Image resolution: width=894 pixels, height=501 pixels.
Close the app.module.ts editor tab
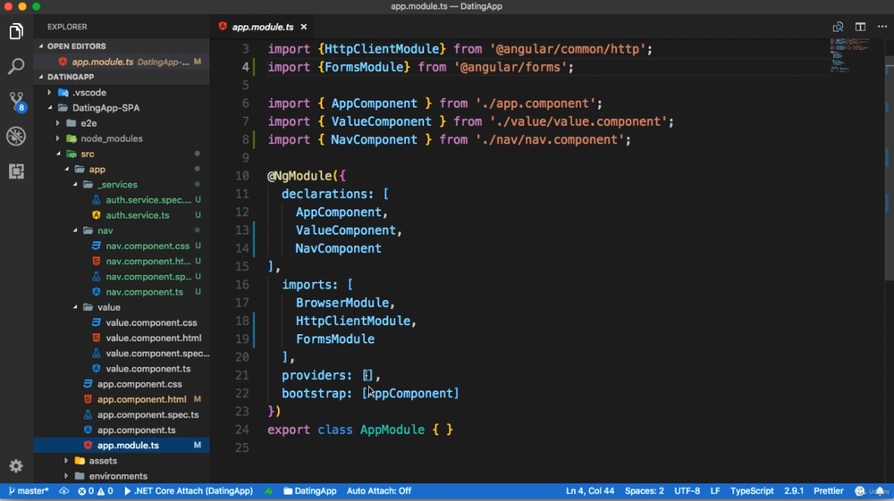pyautogui.click(x=304, y=27)
